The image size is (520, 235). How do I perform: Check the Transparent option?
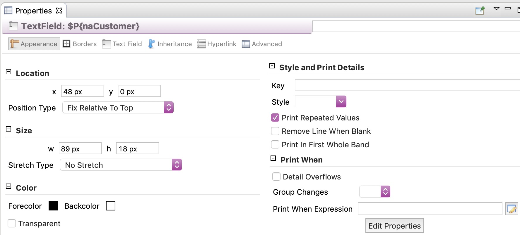coord(12,224)
